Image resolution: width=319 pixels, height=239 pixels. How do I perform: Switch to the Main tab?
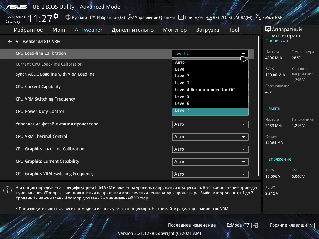click(x=59, y=30)
